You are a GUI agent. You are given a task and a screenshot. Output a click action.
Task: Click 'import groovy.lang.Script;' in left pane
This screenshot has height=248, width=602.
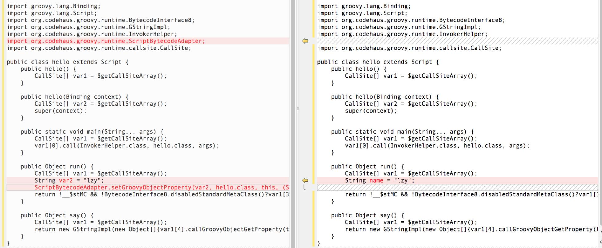tap(52, 13)
